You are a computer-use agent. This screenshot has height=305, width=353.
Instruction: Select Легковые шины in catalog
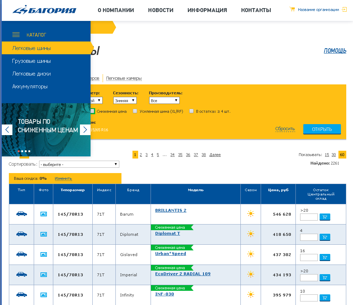coord(46,48)
